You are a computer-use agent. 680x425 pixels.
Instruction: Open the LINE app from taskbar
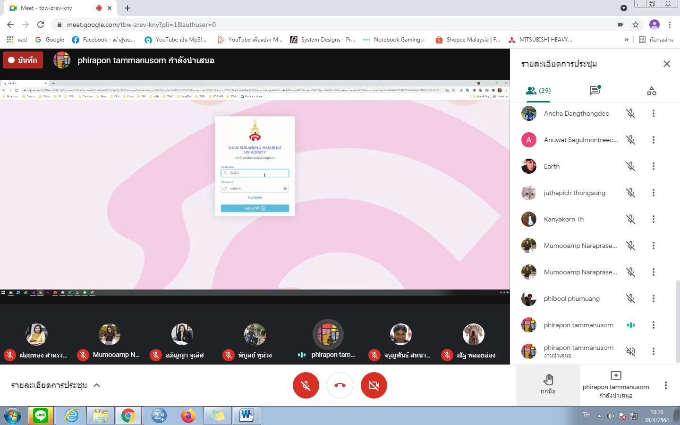[41, 416]
